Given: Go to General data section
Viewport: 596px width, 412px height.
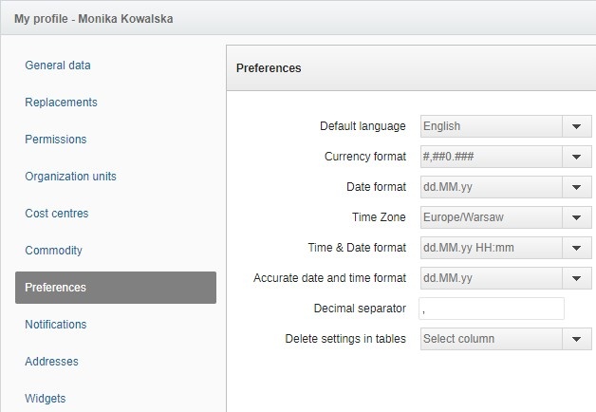Looking at the screenshot, I should [58, 66].
